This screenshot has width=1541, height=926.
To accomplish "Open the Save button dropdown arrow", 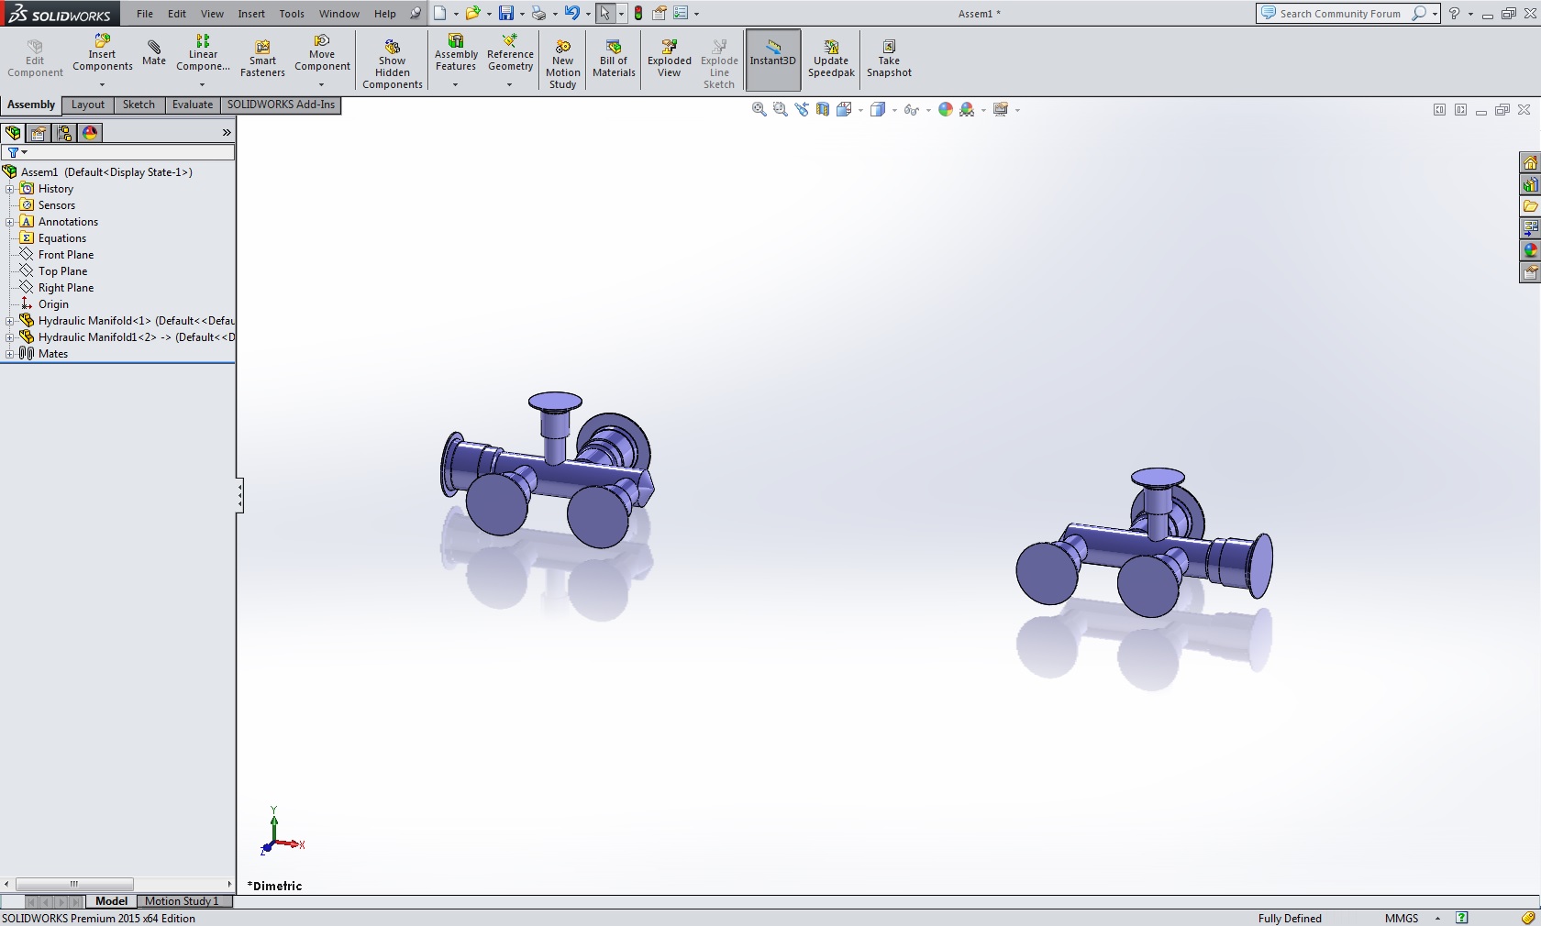I will 521,15.
